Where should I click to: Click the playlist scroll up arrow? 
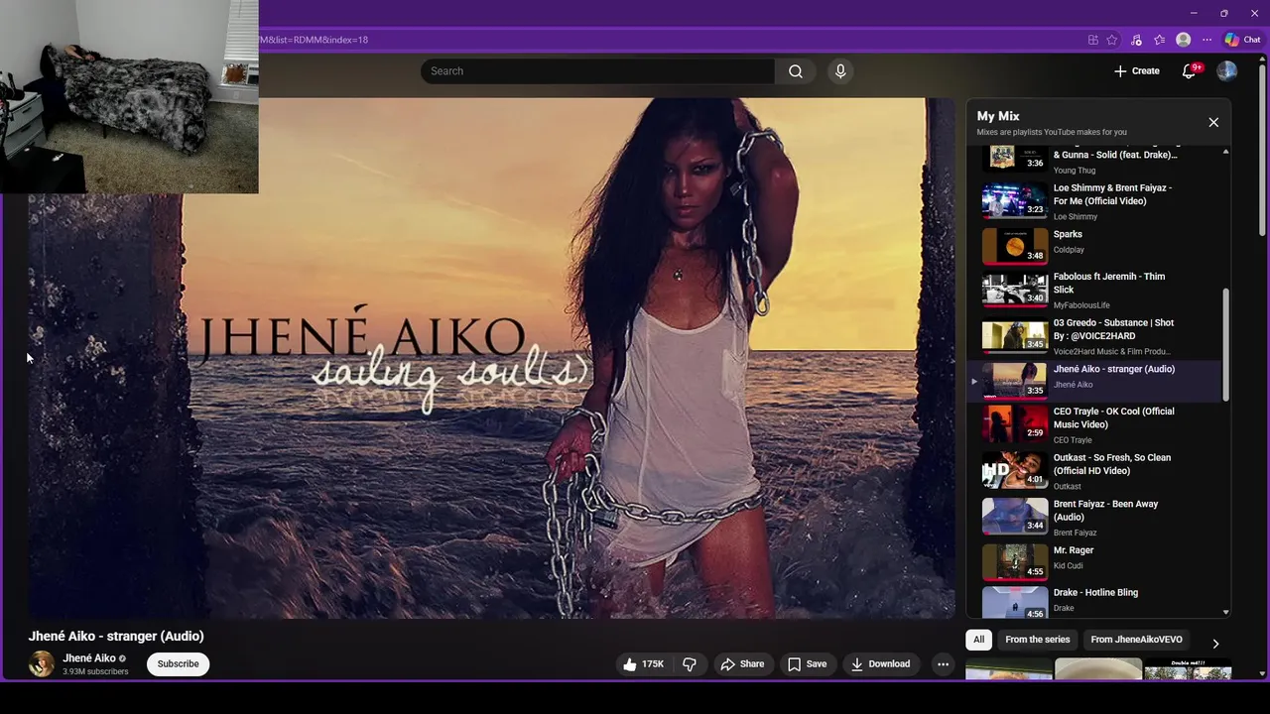pos(1226,151)
